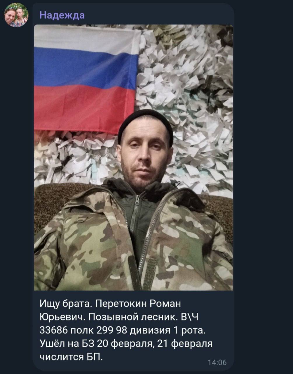Open the attached photo in the viewer

133,157
